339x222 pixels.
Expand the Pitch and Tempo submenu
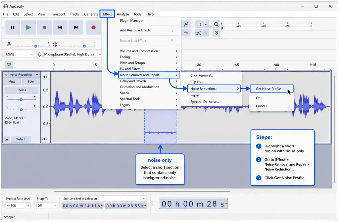point(149,63)
